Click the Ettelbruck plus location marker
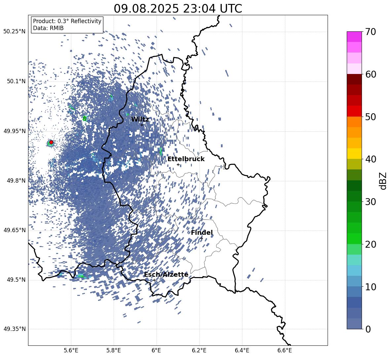The width and height of the screenshot is (391, 357). click(x=178, y=164)
